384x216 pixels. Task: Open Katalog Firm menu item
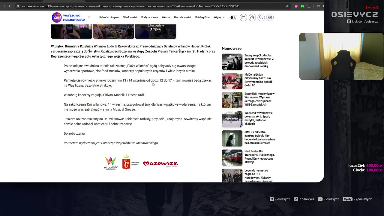[x=202, y=17]
